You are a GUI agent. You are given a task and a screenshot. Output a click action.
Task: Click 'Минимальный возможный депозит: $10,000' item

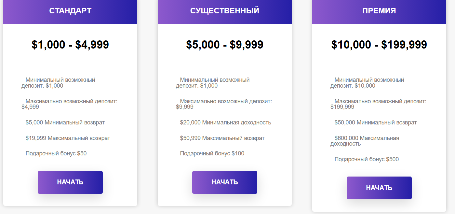[x=368, y=83]
